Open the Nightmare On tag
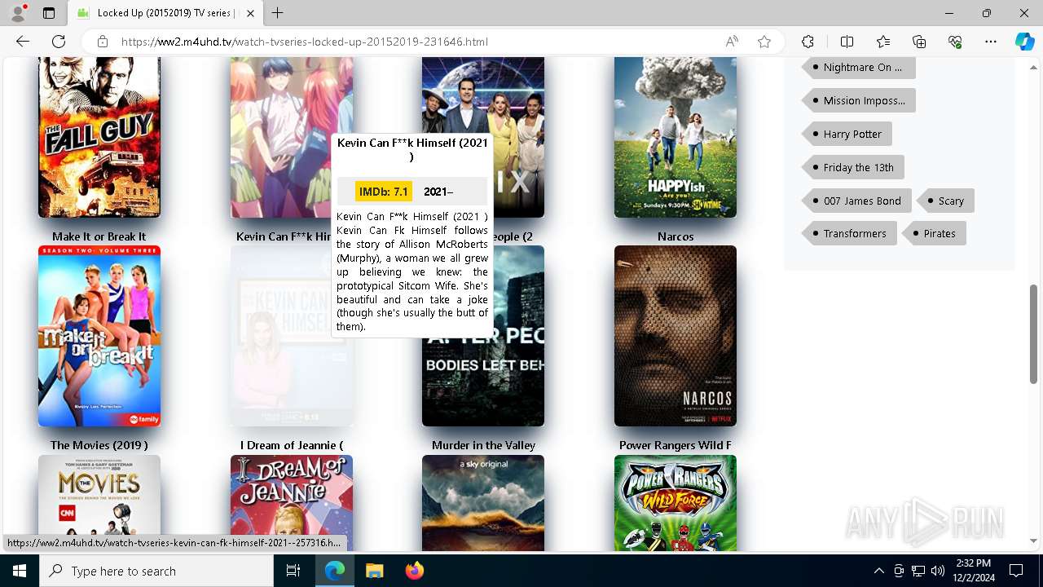This screenshot has width=1043, height=587. click(859, 67)
